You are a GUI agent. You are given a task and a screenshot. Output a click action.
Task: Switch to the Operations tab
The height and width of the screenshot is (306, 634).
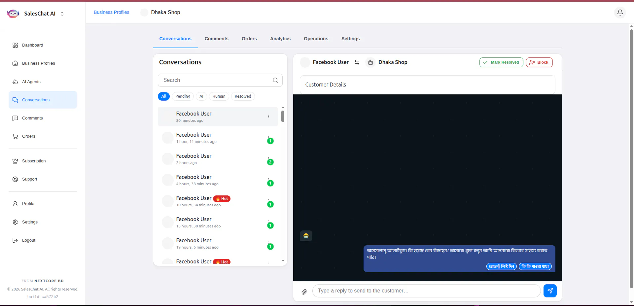tap(316, 39)
